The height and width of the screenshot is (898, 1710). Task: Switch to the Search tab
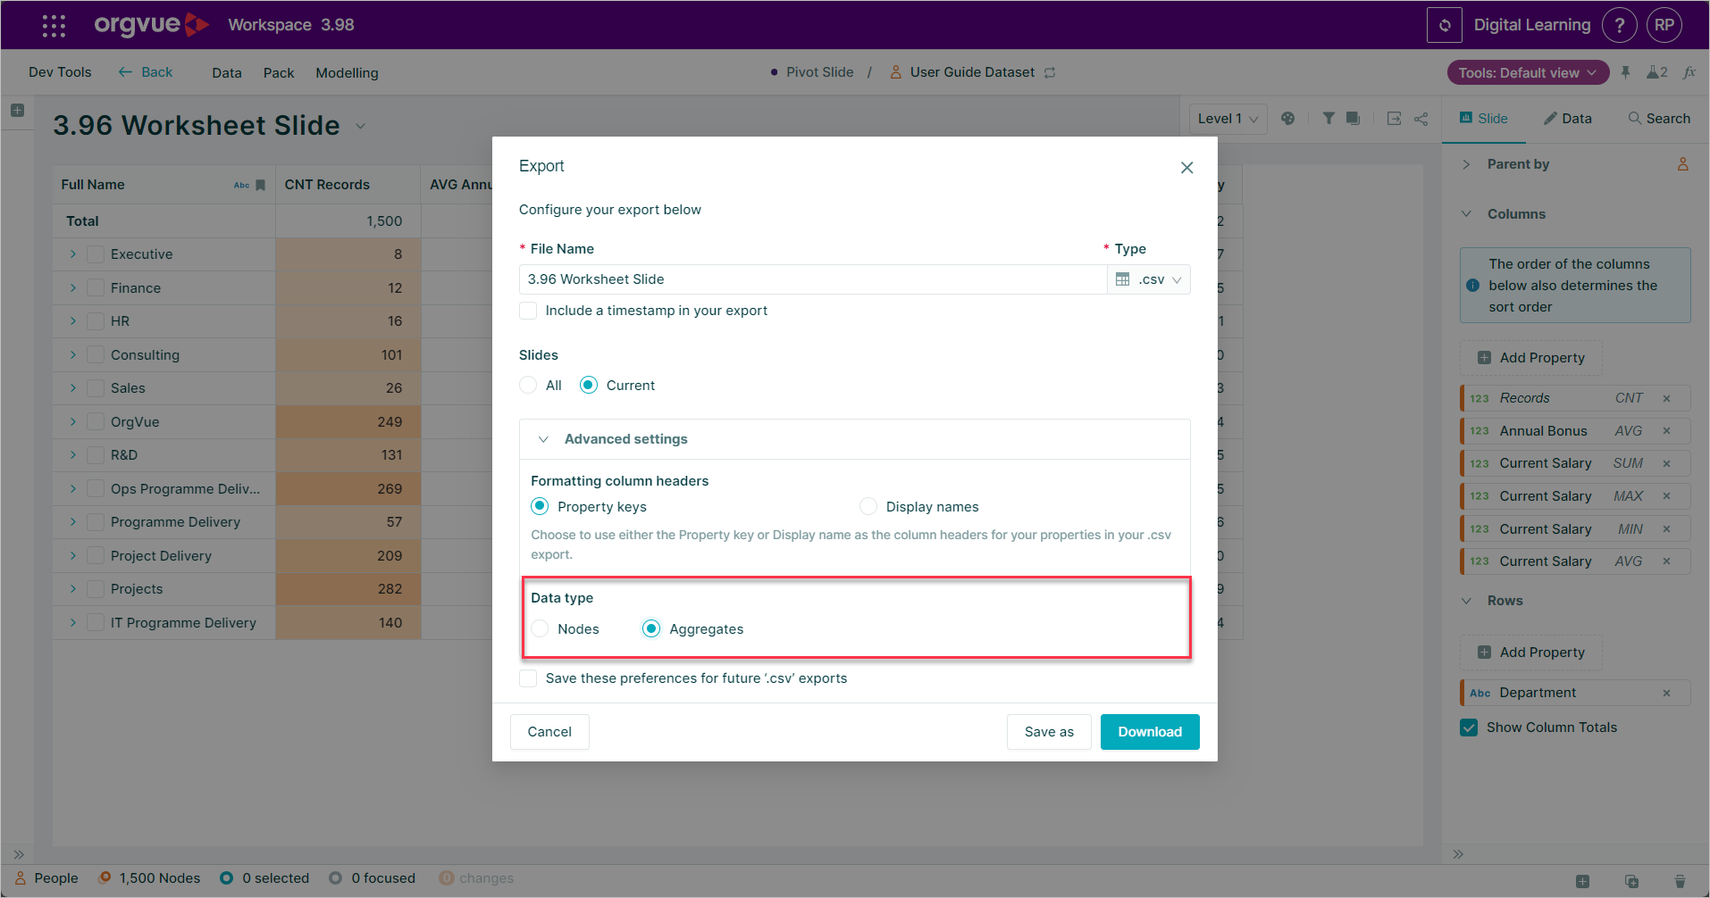click(x=1659, y=118)
